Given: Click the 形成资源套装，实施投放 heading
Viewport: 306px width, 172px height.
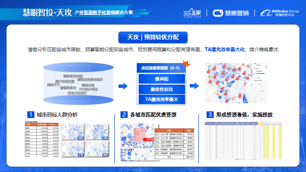Looking at the screenshot, I should 244,115.
